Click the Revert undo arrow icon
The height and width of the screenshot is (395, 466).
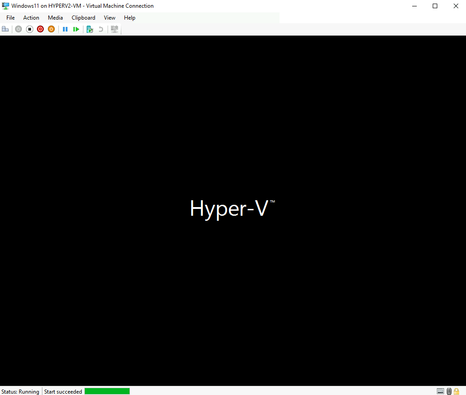tap(101, 29)
